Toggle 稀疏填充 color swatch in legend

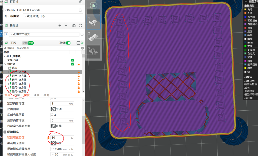tap(245, 21)
